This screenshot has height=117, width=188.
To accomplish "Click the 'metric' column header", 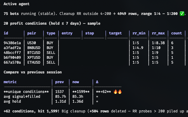I will click(x=10, y=82).
